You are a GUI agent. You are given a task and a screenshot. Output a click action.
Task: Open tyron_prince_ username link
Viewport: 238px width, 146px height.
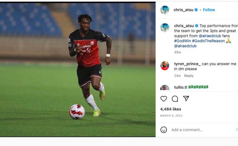pos(187,64)
